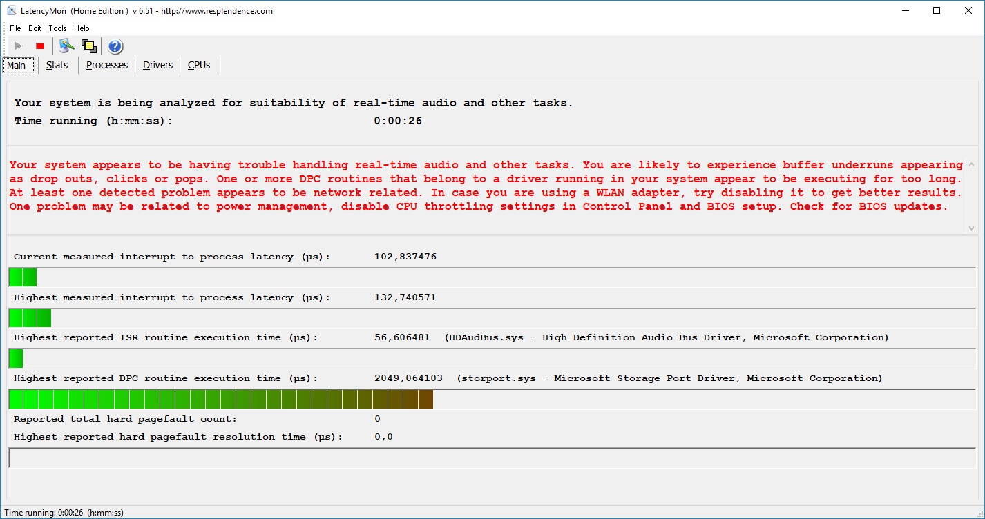Open the File menu
985x519 pixels.
[15, 28]
